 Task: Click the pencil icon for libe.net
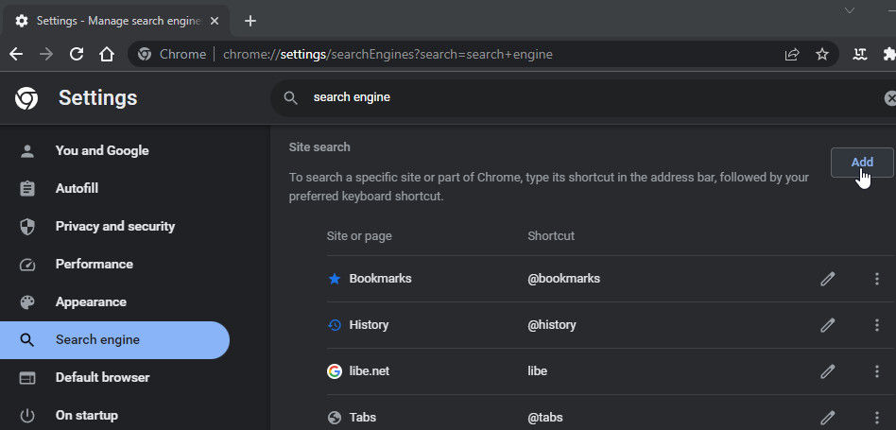(827, 371)
